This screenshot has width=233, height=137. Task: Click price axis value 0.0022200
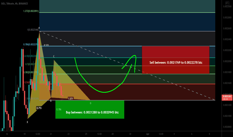pyautogui.click(x=227, y=50)
